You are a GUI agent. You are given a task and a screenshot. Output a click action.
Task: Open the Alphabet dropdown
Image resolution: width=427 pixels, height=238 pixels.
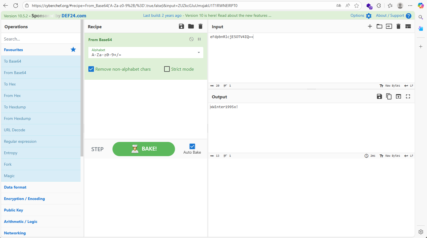(146, 53)
